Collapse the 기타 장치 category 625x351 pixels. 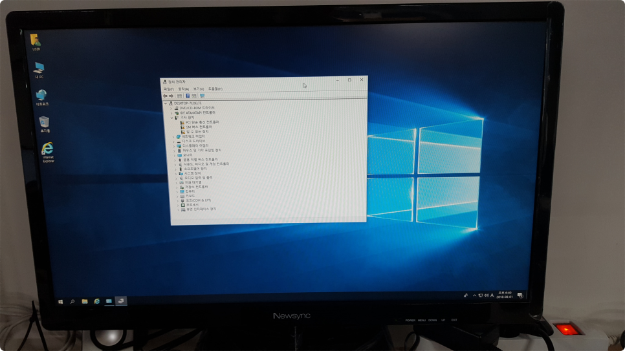172,118
